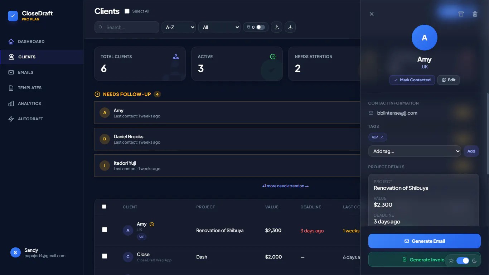Click Daniel Brooks avatar D in follow-up list
The height and width of the screenshot is (275, 489).
coord(105,139)
